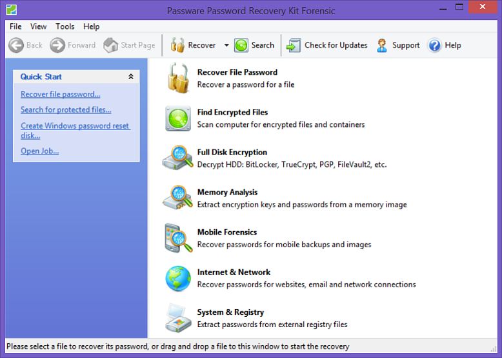This screenshot has width=502, height=358.
Task: Click the Find Encrypted Files scan icon
Action: click(x=178, y=118)
